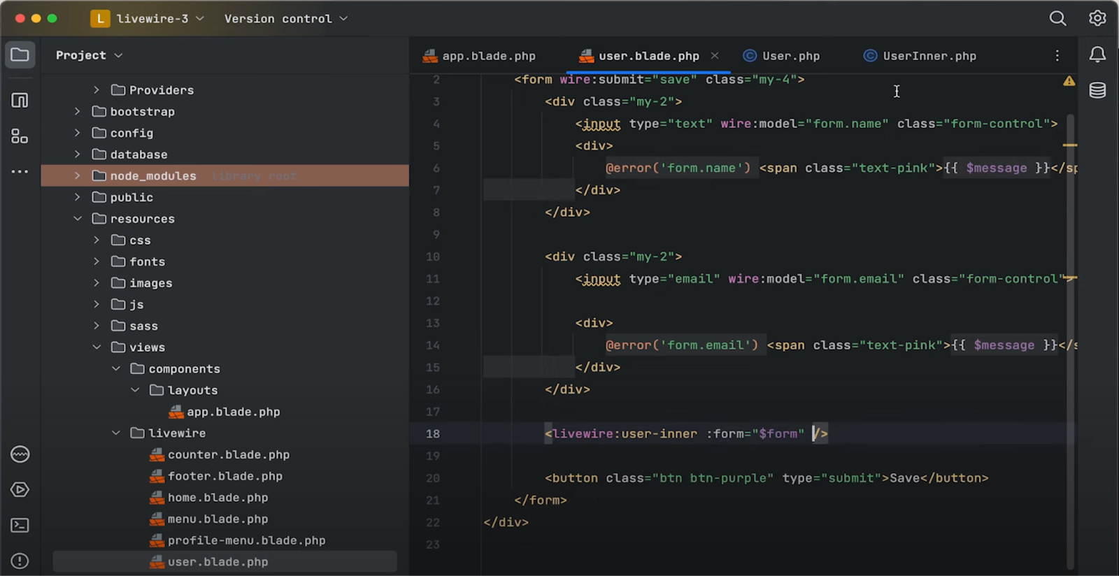Show more tool windows via ellipsis icon
1119x576 pixels.
pos(20,171)
